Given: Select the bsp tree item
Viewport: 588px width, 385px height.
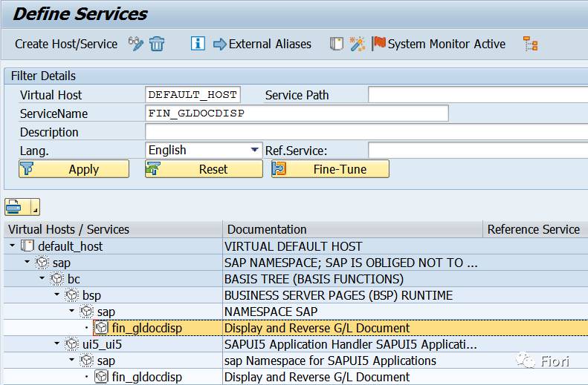Looking at the screenshot, I should tap(91, 295).
